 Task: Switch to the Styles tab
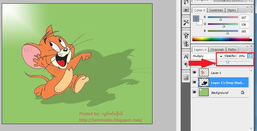coord(231,10)
